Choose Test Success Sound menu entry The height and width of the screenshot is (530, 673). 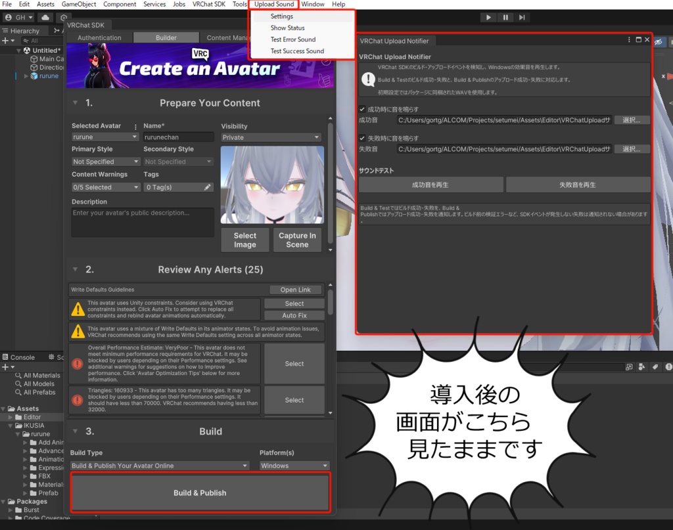click(x=297, y=51)
